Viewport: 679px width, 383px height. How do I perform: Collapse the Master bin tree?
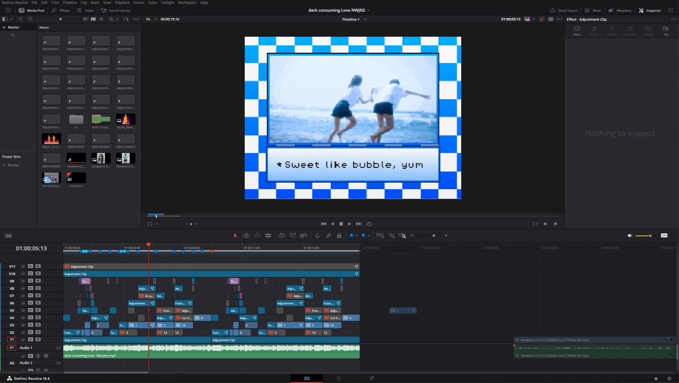coord(4,27)
